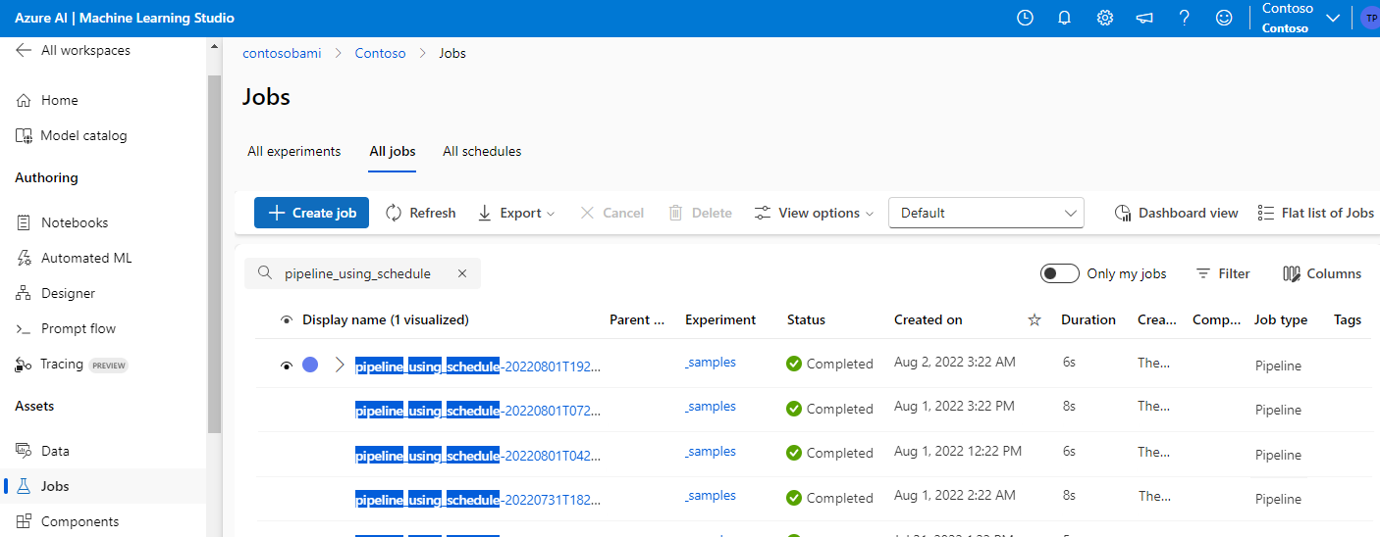Open Contoso workspace switcher chevron
Image resolution: width=1380 pixels, height=537 pixels.
tap(1333, 18)
